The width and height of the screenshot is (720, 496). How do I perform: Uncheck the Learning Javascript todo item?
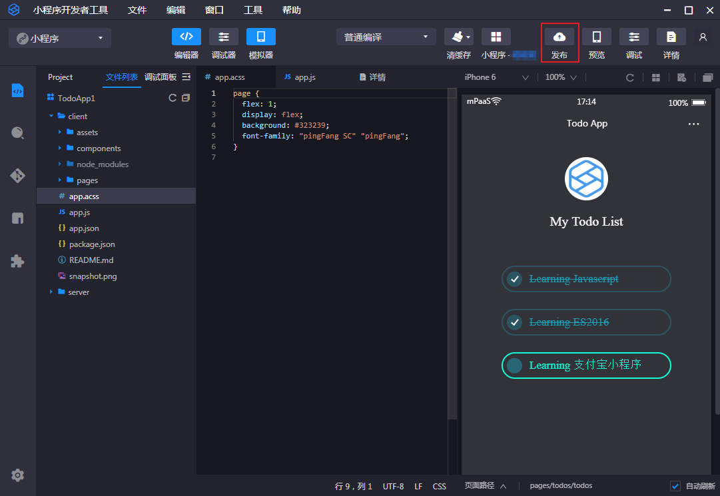(x=515, y=279)
